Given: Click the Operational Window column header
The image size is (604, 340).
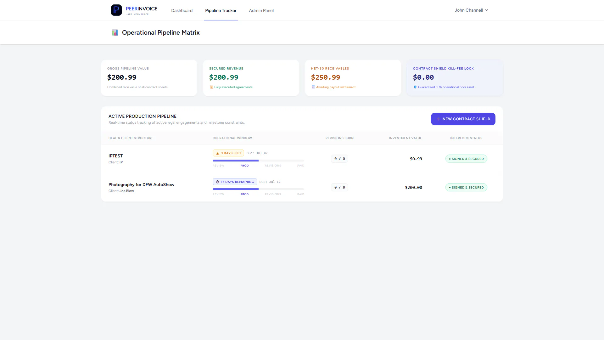Looking at the screenshot, I should 232,138.
